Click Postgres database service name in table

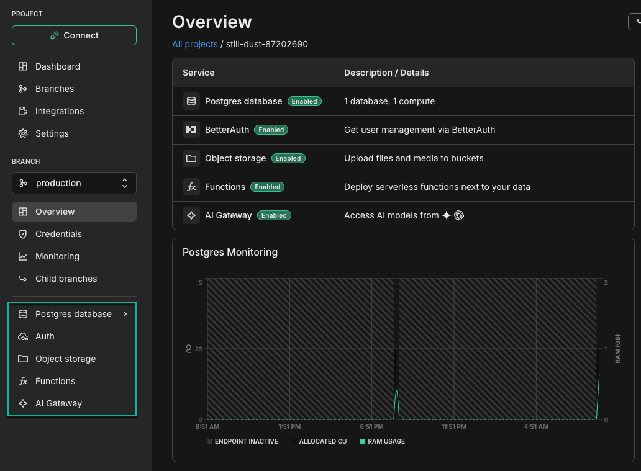tap(243, 101)
